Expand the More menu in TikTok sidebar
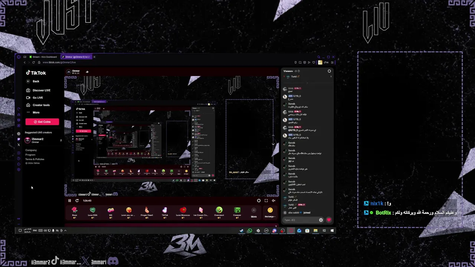The height and width of the screenshot is (267, 475). [x=33, y=112]
